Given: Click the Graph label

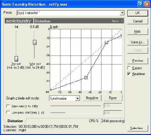Looking at the screenshot, I should point(54,27).
